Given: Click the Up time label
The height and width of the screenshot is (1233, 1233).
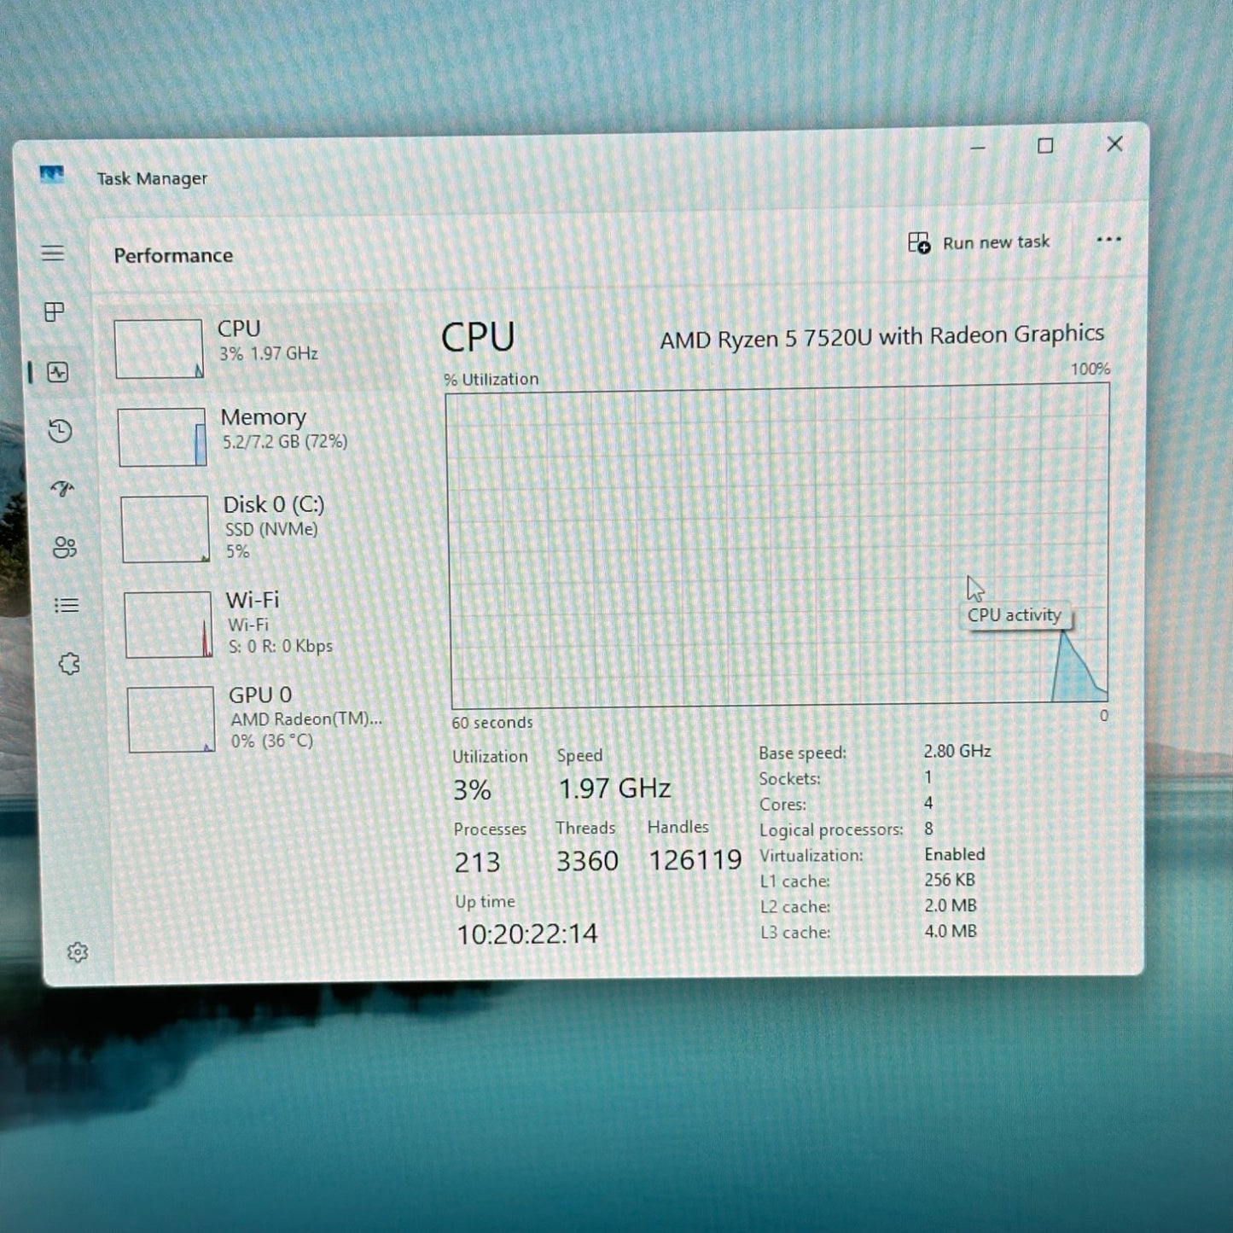Looking at the screenshot, I should pyautogui.click(x=485, y=901).
